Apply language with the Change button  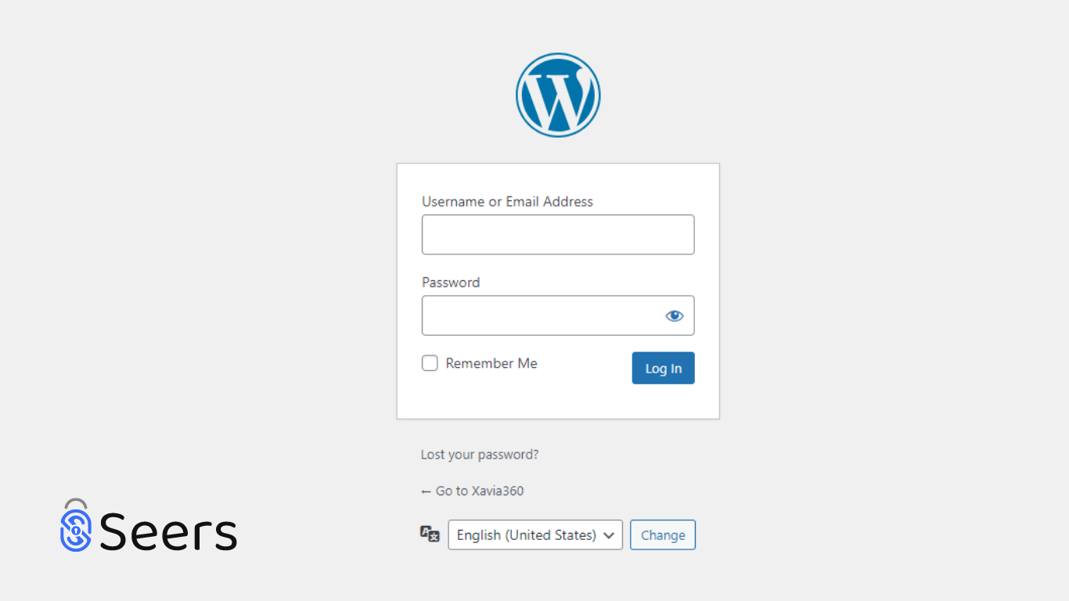point(663,534)
